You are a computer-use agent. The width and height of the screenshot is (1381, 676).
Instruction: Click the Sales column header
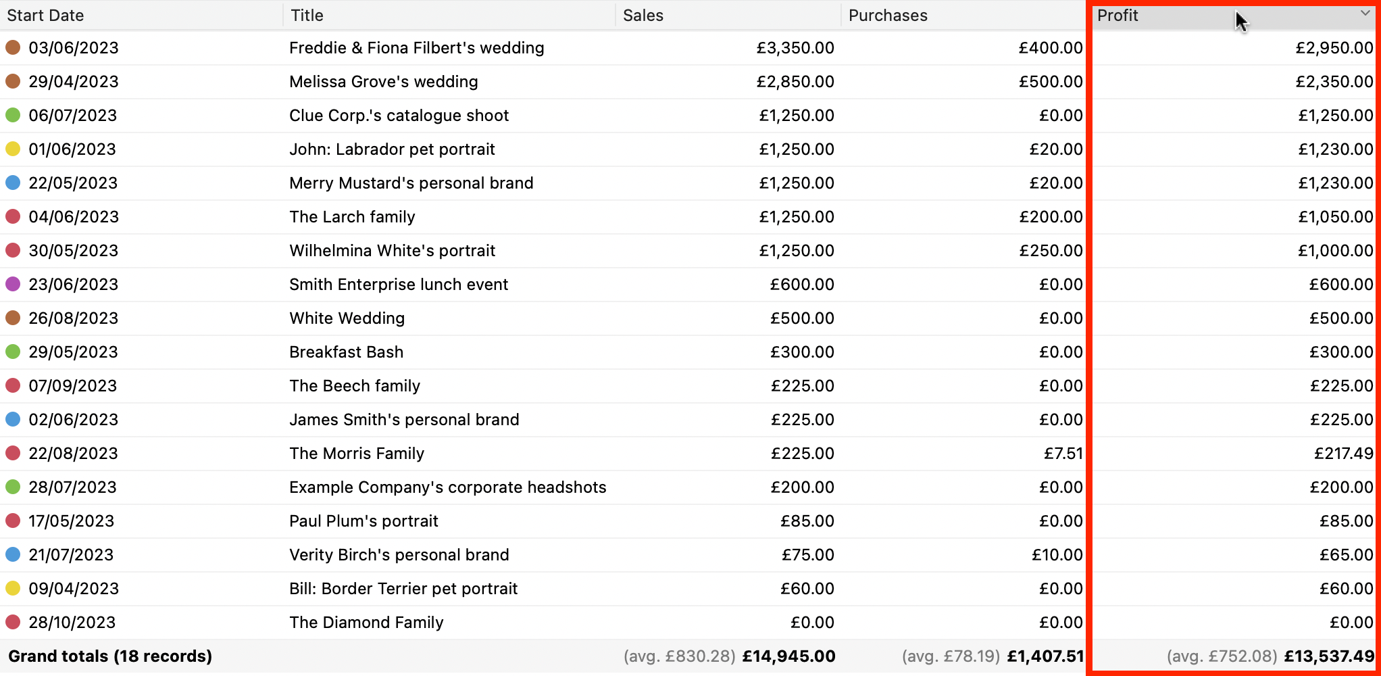[x=643, y=15]
